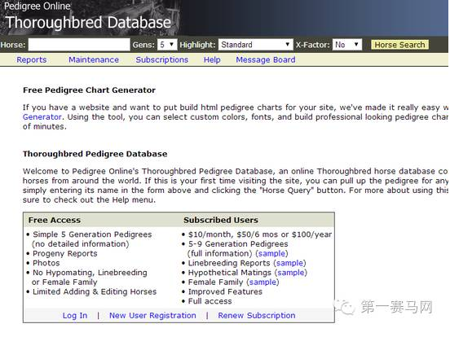Screen dimensions: 450x337
Task: Open the X-Factor dropdown set to No
Action: click(x=347, y=45)
